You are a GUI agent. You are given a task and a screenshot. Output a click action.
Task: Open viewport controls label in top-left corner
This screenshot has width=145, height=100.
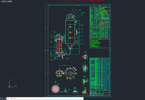[6, 1]
